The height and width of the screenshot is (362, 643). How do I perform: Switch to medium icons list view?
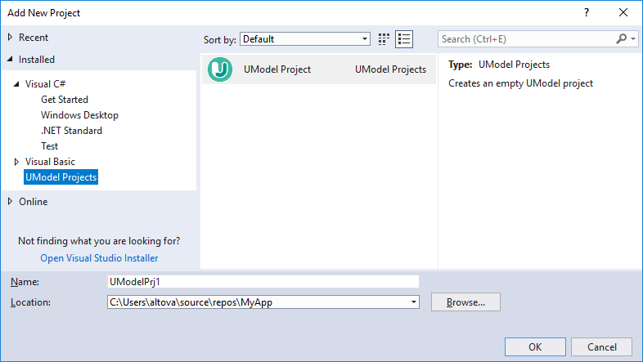[404, 39]
